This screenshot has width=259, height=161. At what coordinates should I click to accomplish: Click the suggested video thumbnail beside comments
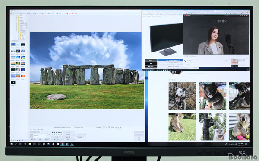[234, 61]
